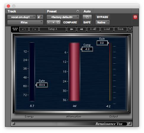This screenshot has height=133, width=144.
Task: Click the Gain slider handle
Action: pyautogui.click(x=108, y=43)
